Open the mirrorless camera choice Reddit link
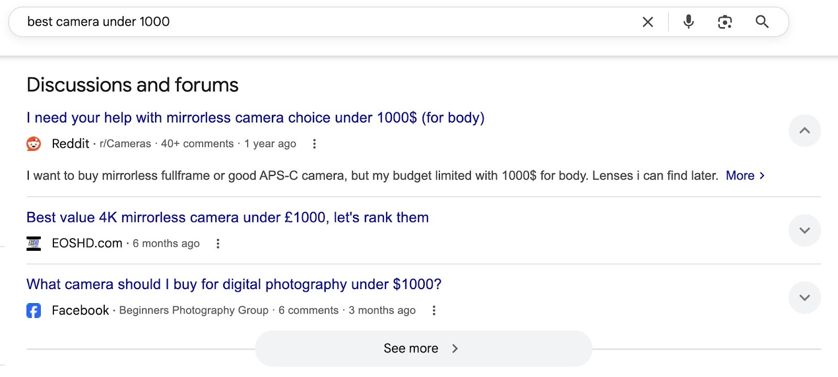 (255, 118)
